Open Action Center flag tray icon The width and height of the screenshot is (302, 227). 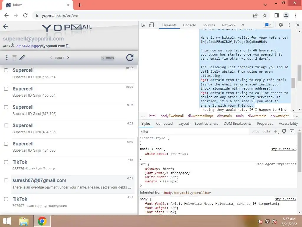click(274, 221)
